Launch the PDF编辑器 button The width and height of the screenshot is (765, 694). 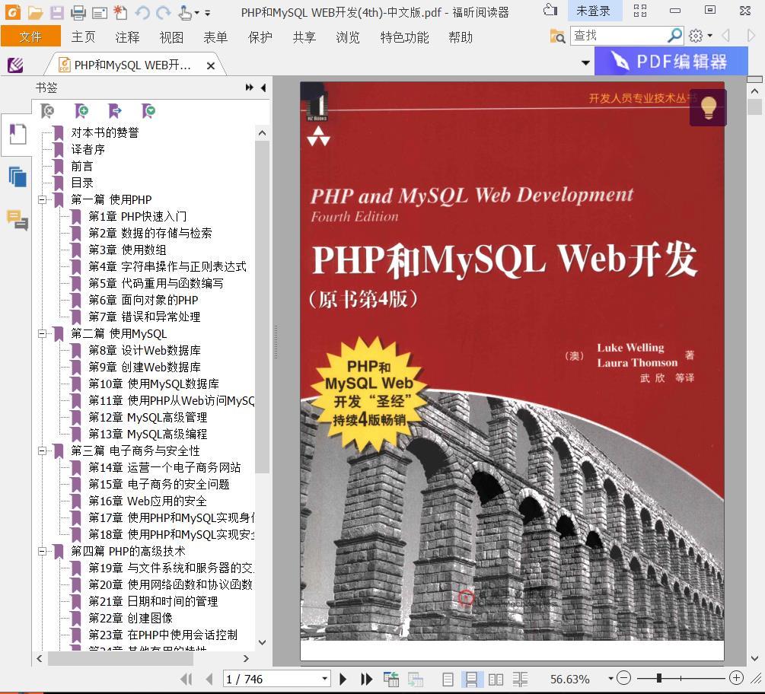671,62
